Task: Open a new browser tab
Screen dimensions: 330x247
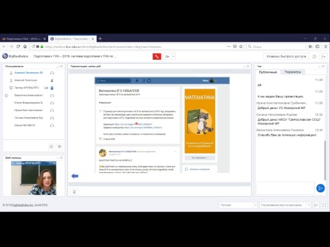Action: click(x=100, y=38)
